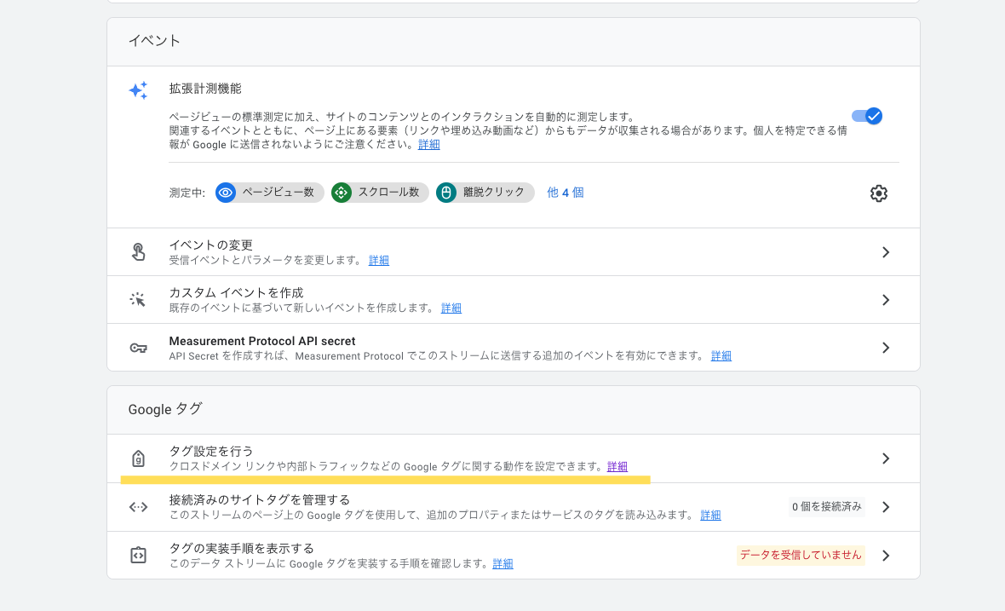Click the 接続済みのサイトタグを管理する row title
This screenshot has height=611, width=1005.
(x=260, y=500)
